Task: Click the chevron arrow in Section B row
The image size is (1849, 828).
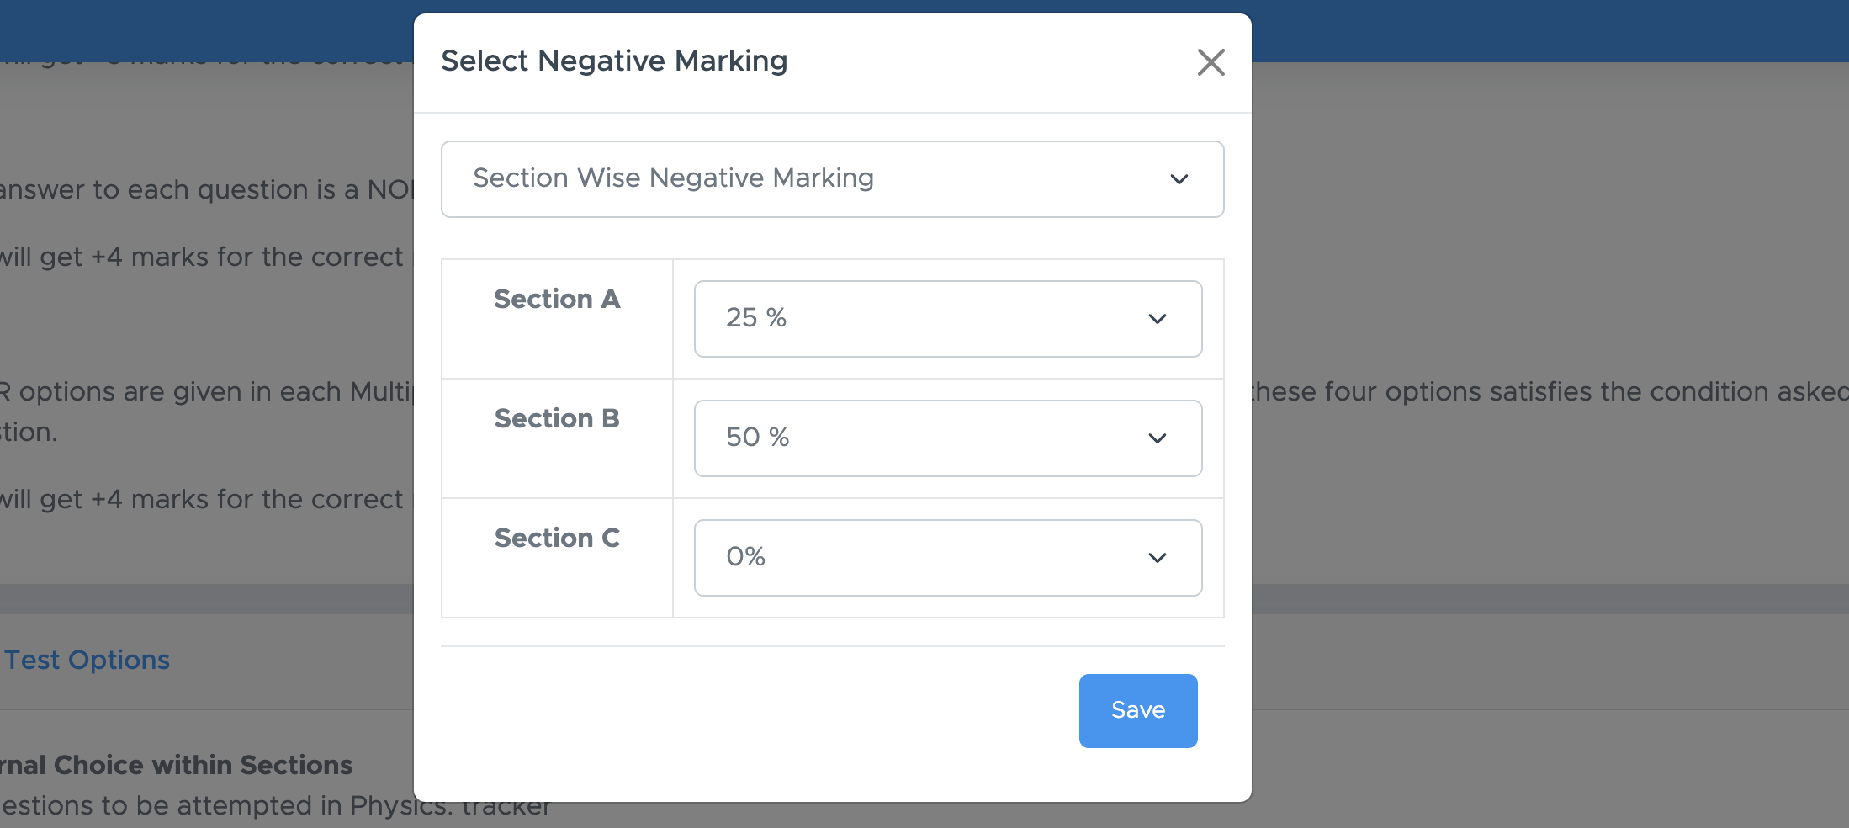Action: (1157, 438)
